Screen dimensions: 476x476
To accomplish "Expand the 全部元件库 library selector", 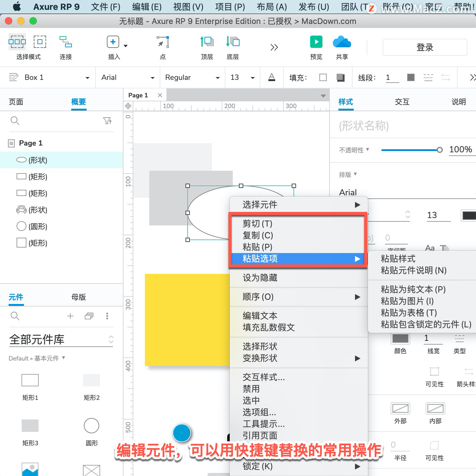I will click(61, 339).
